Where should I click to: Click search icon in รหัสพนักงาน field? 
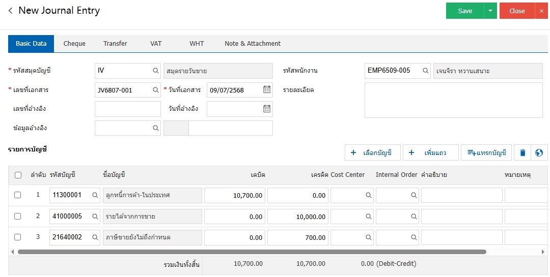[x=426, y=71]
